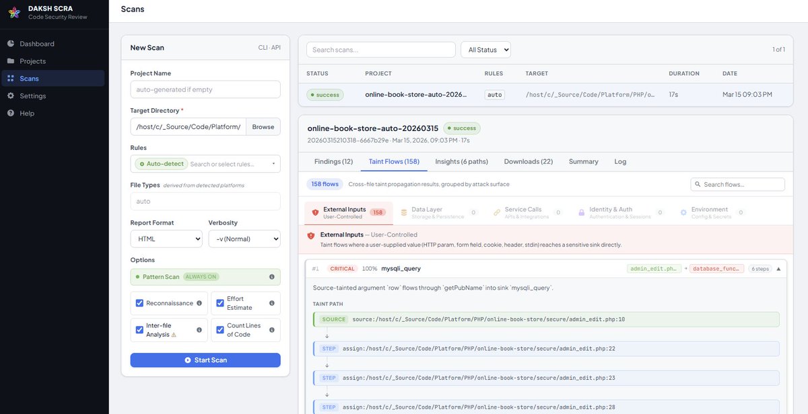
Task: Click the DURATION column header
Action: pos(684,74)
